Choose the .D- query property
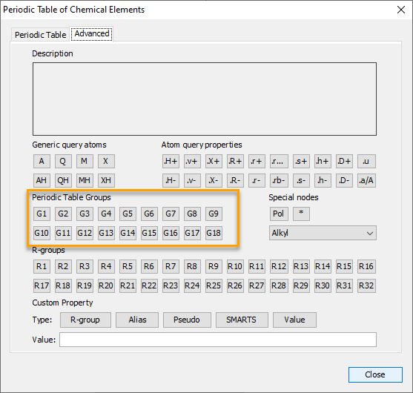Viewport: 413px width, 393px height. [344, 180]
